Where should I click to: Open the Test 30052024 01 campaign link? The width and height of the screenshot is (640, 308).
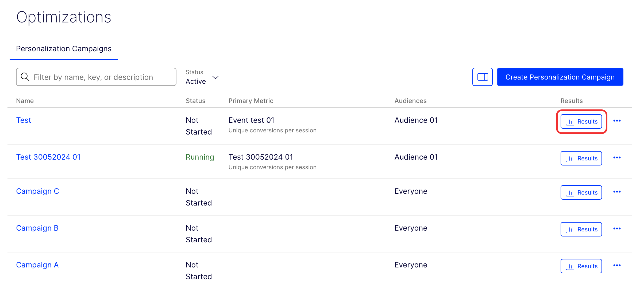pyautogui.click(x=48, y=157)
